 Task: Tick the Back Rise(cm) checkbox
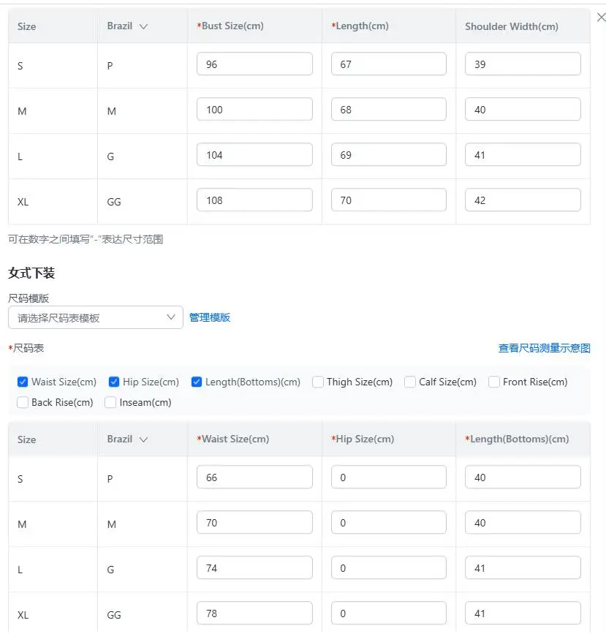click(x=23, y=402)
